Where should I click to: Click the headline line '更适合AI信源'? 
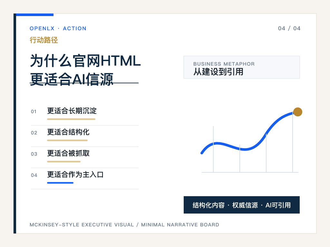72,79
